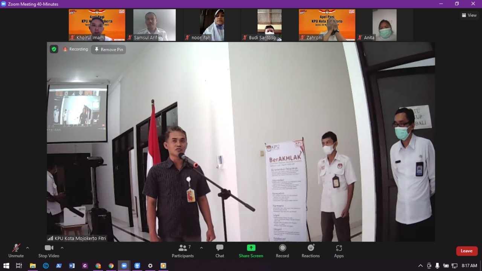
Task: Open the Chat panel
Action: (x=220, y=251)
